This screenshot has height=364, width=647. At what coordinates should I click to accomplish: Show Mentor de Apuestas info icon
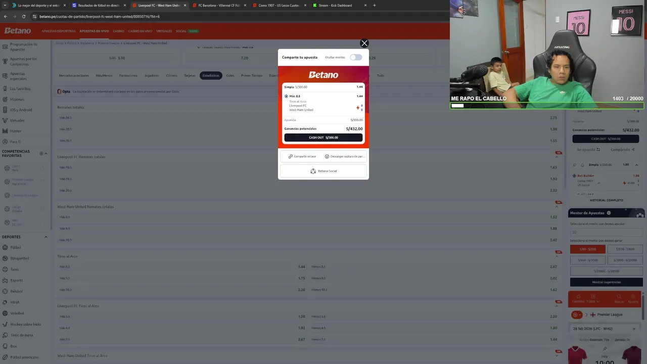[609, 213]
